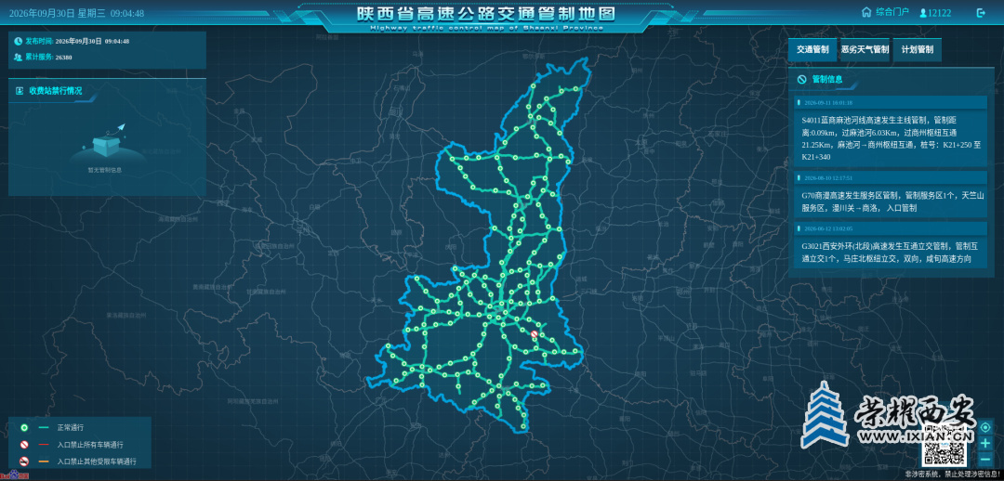Click the green 正常通行 legend station icon

click(24, 427)
